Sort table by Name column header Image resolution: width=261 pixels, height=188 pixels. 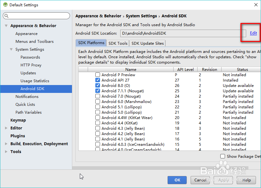(x=131, y=69)
